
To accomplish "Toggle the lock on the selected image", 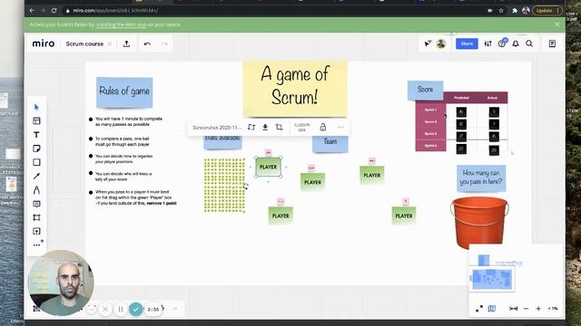I will [x=323, y=127].
